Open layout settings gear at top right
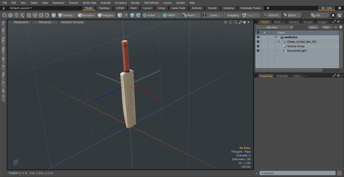344x177 pixels. pyautogui.click(x=339, y=8)
